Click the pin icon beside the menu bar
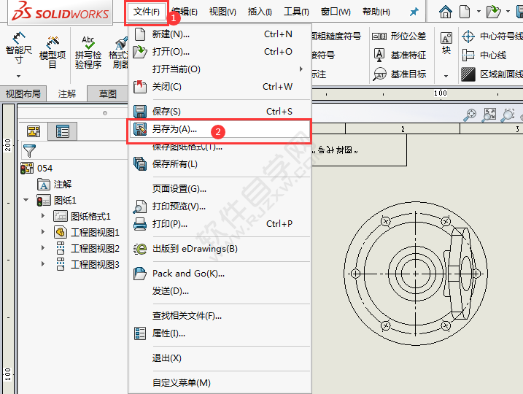523x394 pixels. [414, 12]
